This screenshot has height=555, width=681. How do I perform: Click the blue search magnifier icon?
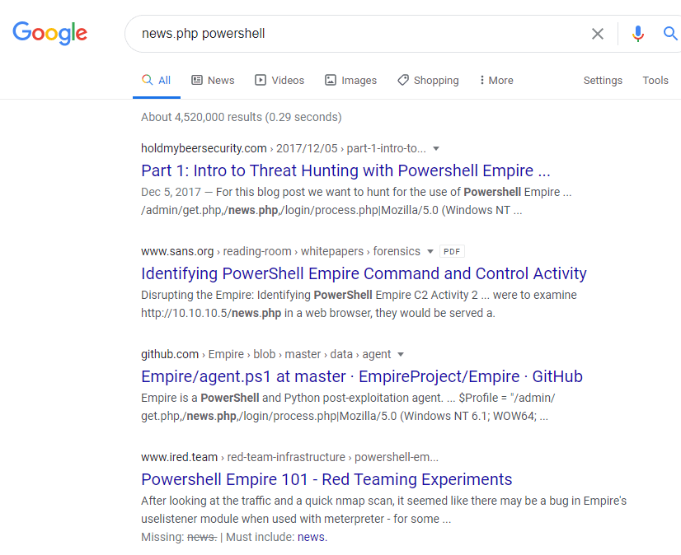click(669, 34)
